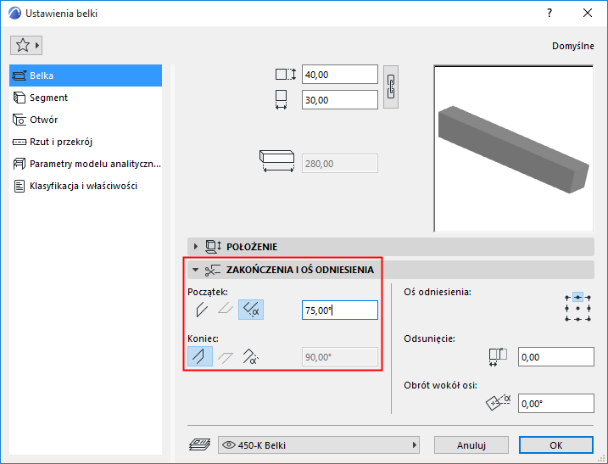The width and height of the screenshot is (608, 464).
Task: Click the disabled end angle field 90,00°
Action: click(340, 357)
